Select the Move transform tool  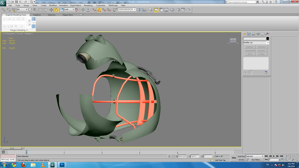pyautogui.click(x=51, y=10)
